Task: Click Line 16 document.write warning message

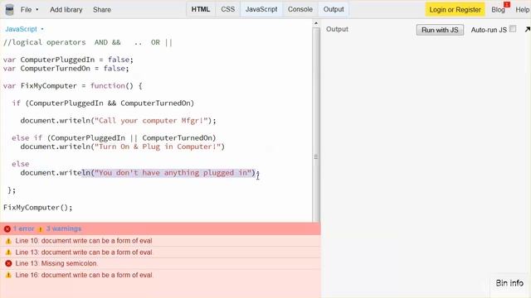Action: pos(84,275)
